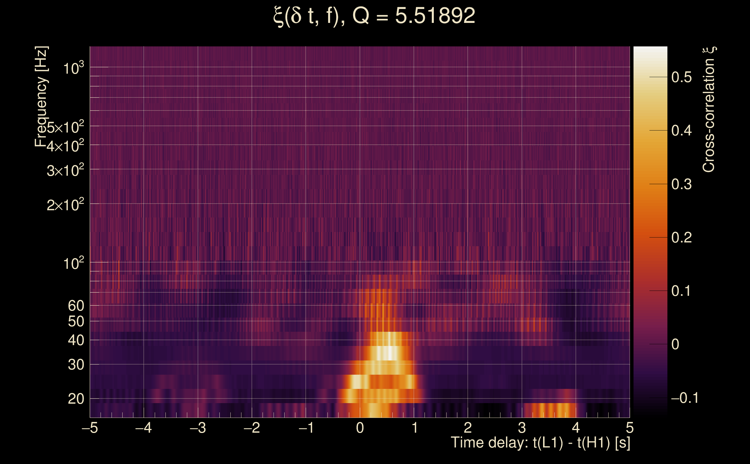Click the x-axis tick label −5

point(90,428)
